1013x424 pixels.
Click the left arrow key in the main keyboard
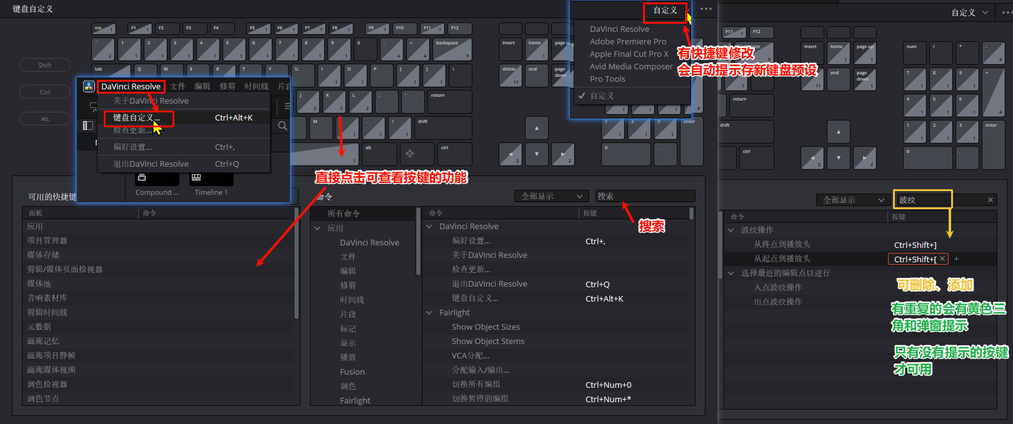[x=511, y=154]
